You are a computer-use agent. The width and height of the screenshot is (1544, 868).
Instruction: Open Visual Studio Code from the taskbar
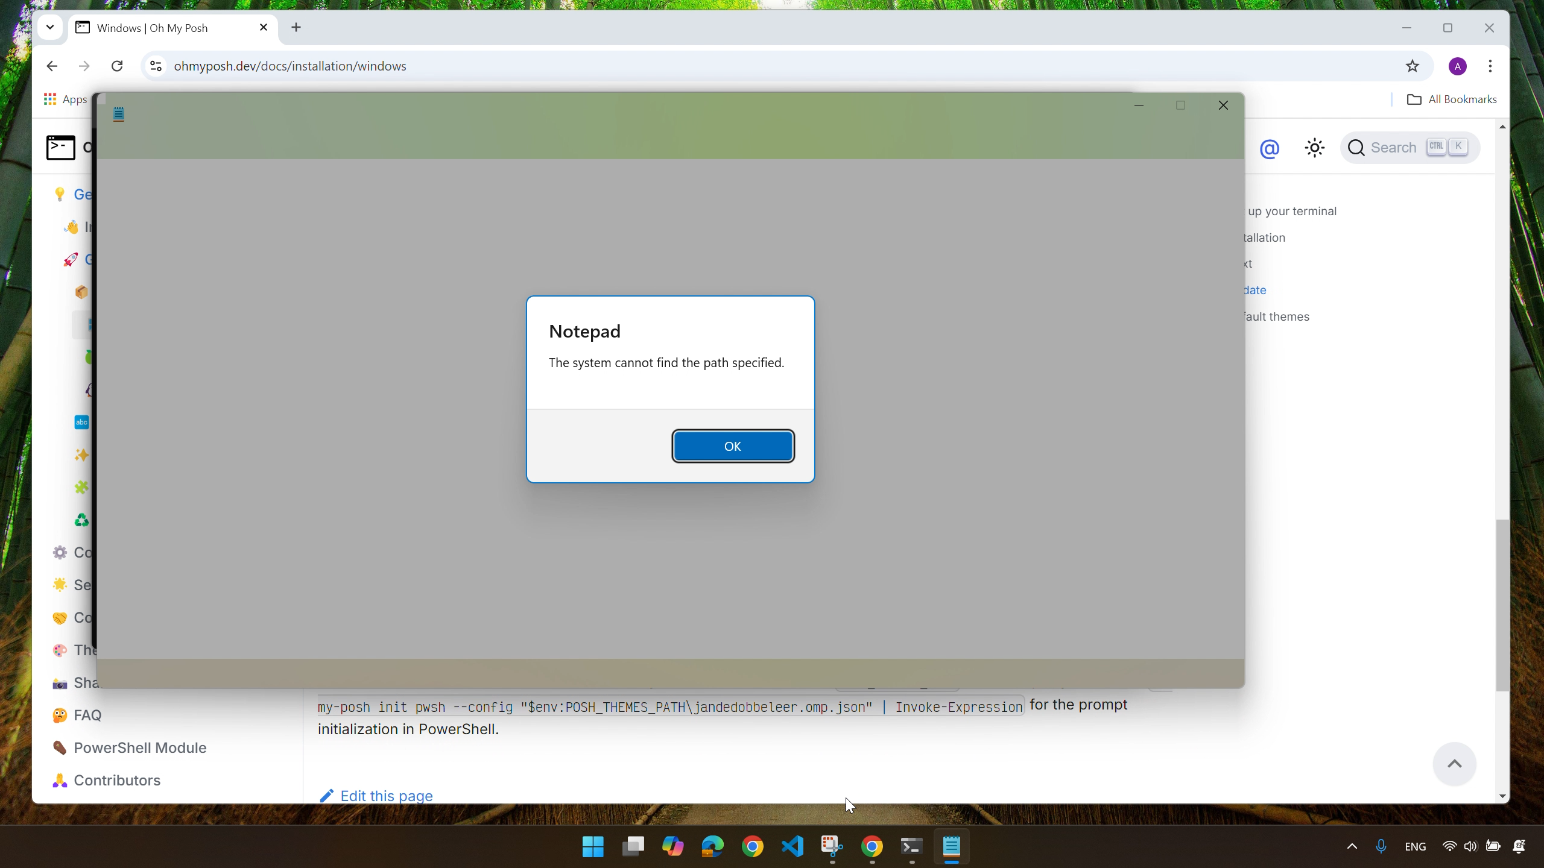(x=793, y=846)
